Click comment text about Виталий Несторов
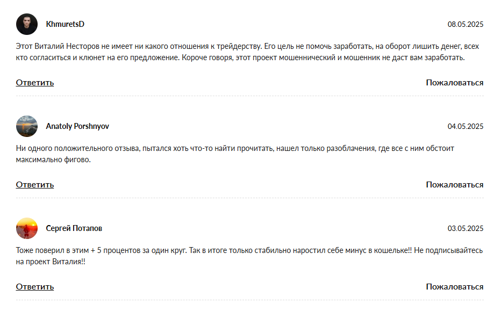494x311 pixels. point(247,52)
